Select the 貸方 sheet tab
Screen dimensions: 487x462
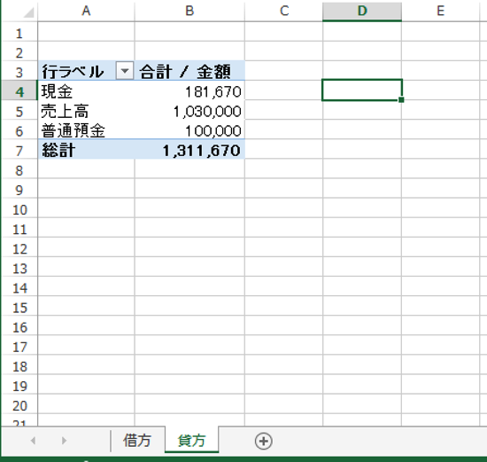point(191,441)
